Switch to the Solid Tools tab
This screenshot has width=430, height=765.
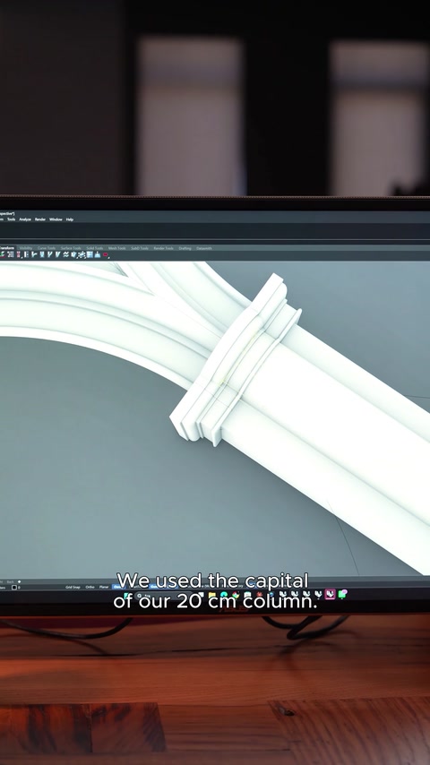95,248
